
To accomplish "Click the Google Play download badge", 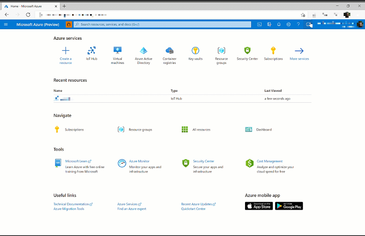I will point(289,206).
